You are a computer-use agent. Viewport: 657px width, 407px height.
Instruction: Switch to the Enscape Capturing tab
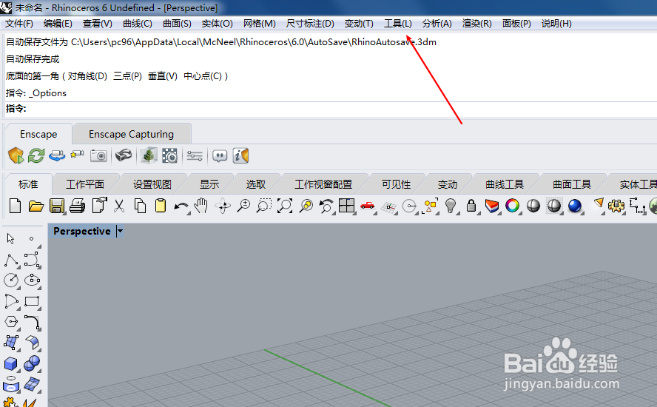point(131,134)
